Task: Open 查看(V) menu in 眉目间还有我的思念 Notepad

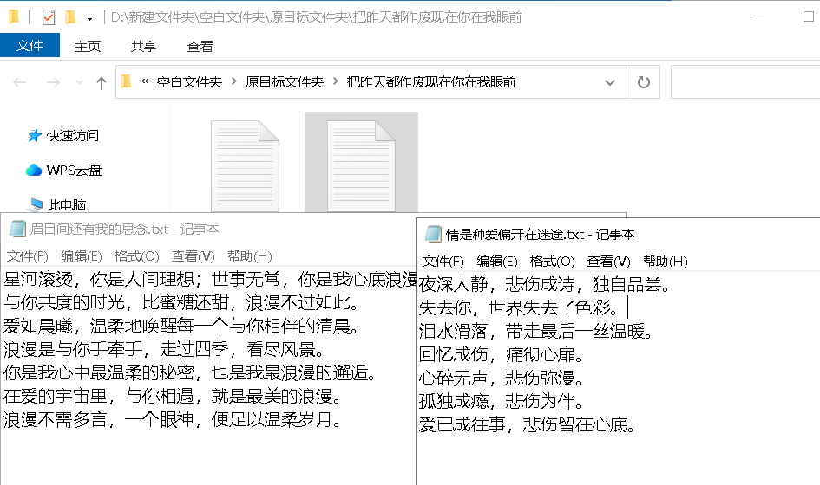Action: [193, 256]
